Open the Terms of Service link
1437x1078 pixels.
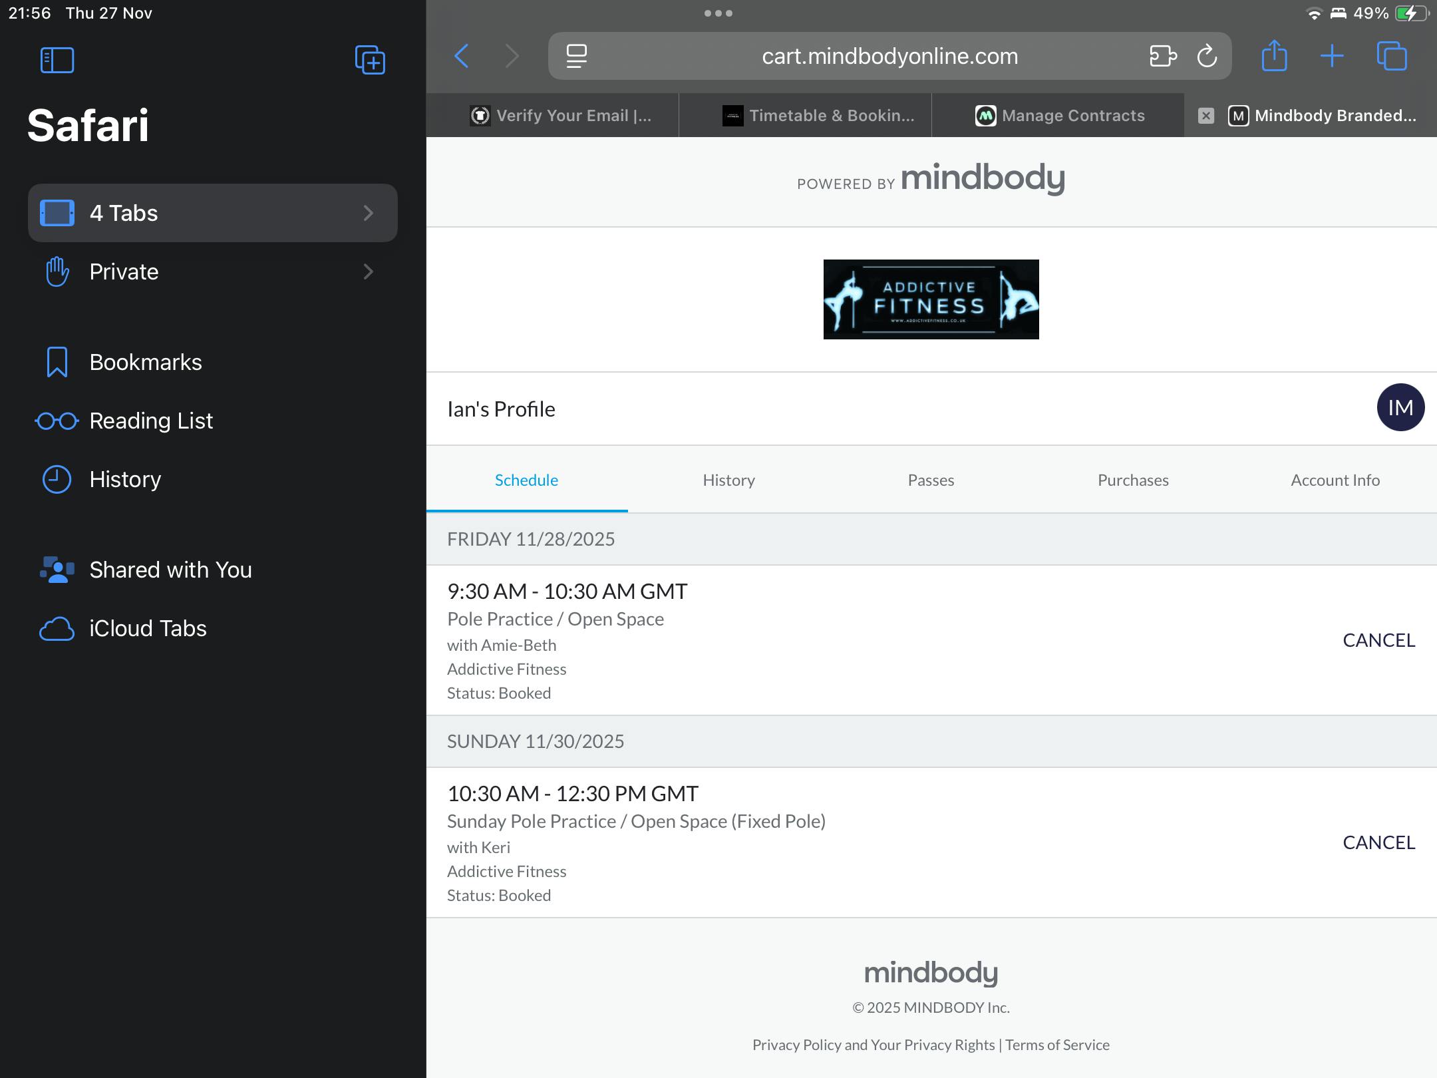tap(1057, 1045)
